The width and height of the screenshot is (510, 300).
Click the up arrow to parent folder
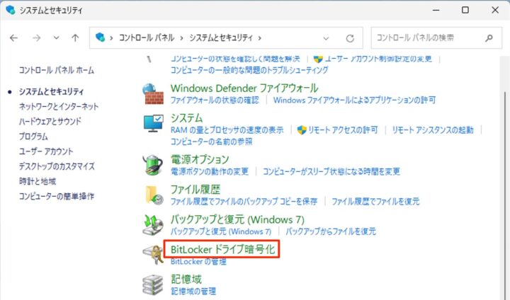[x=75, y=38]
